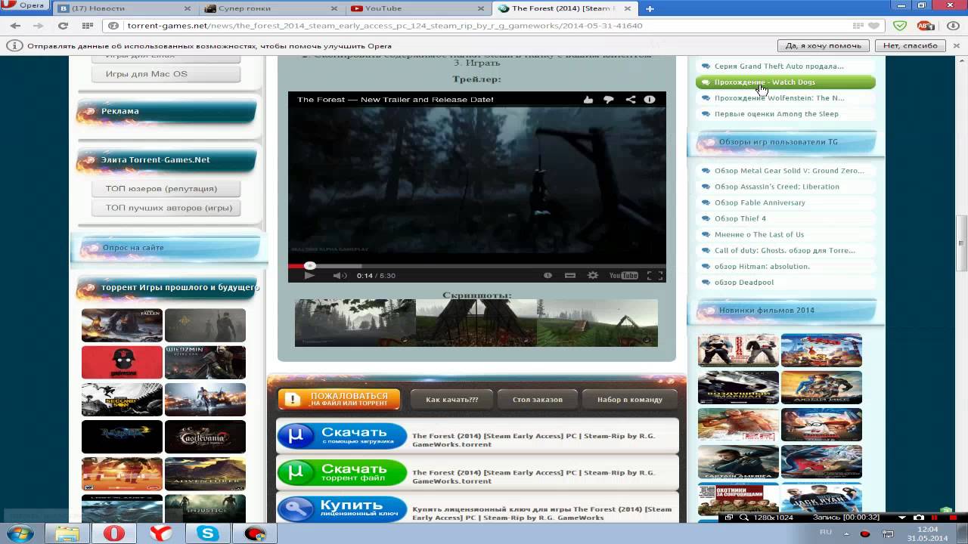Open 'Как качать???' help button
The width and height of the screenshot is (968, 544).
(452, 399)
